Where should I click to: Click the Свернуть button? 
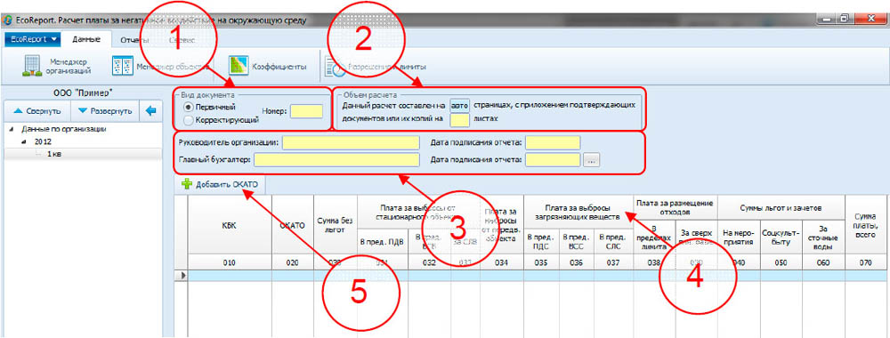click(36, 110)
